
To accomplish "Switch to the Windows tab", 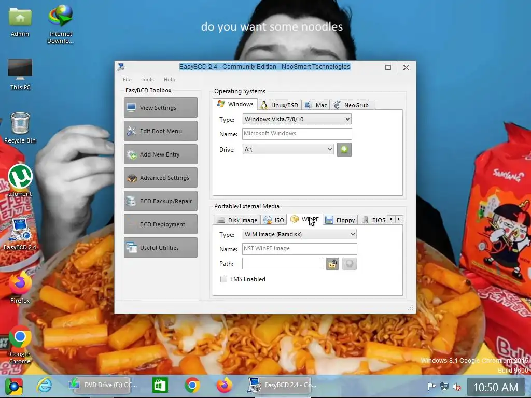I will click(x=235, y=104).
